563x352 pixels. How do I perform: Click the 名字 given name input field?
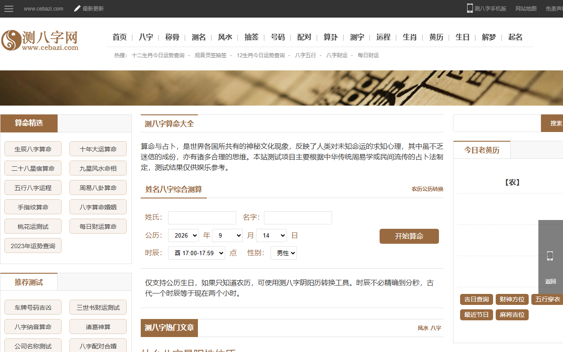298,218
